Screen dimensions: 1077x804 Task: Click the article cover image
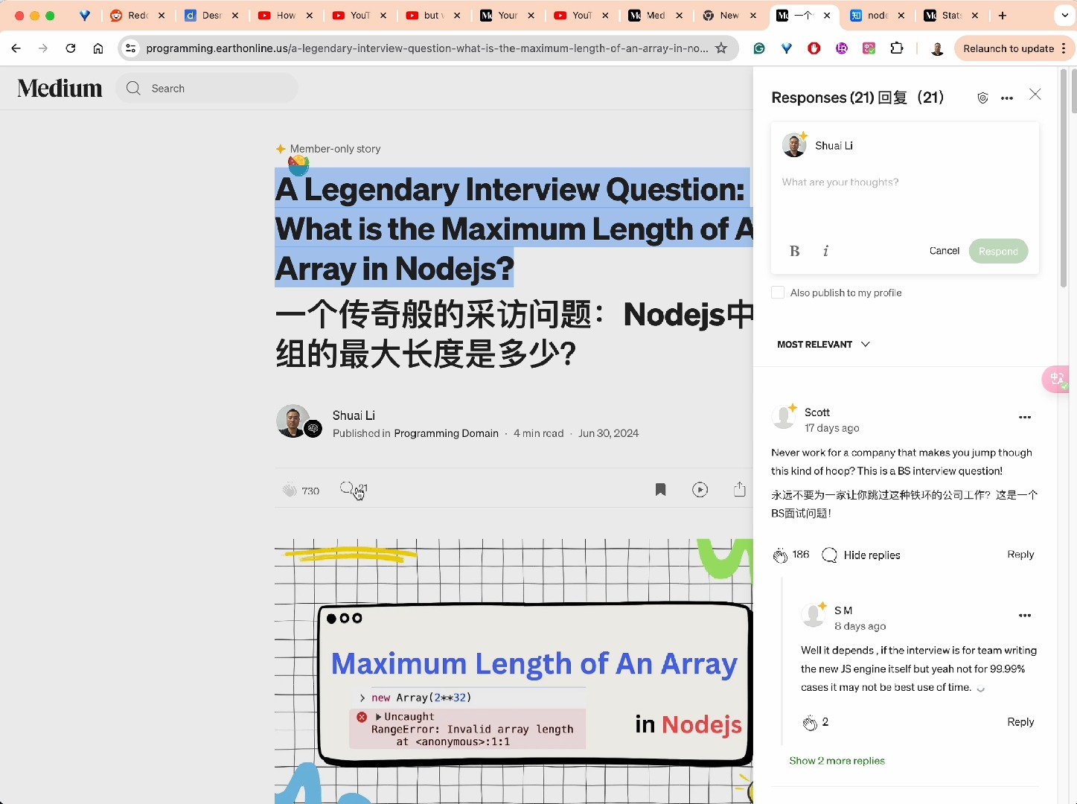(x=514, y=671)
